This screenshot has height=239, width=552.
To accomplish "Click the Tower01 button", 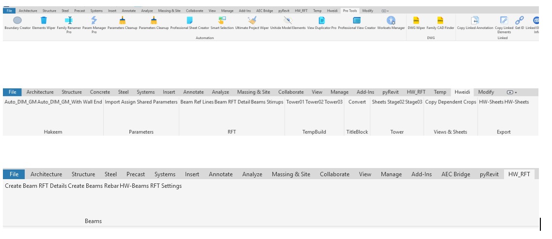I will point(295,102).
